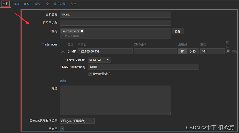Toggle the 使用大量请求 checkbox
This screenshot has width=239, height=133.
coord(90,74)
